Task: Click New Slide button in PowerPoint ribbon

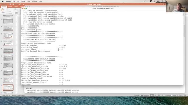Action: tap(16, 11)
